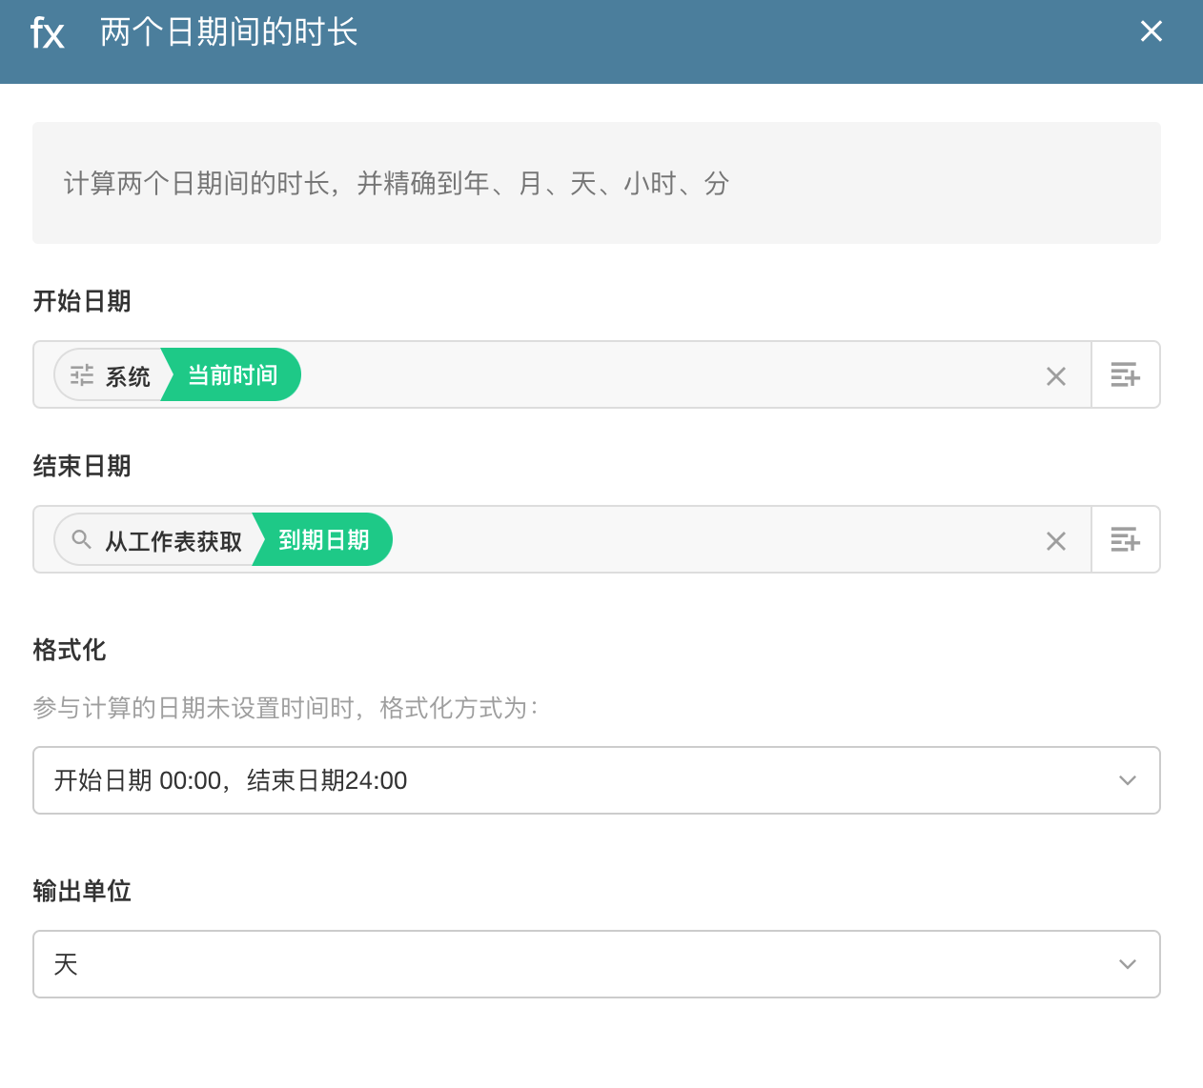The image size is (1203, 1088).
Task: Select the green 当前时间 tag
Action: pos(233,375)
